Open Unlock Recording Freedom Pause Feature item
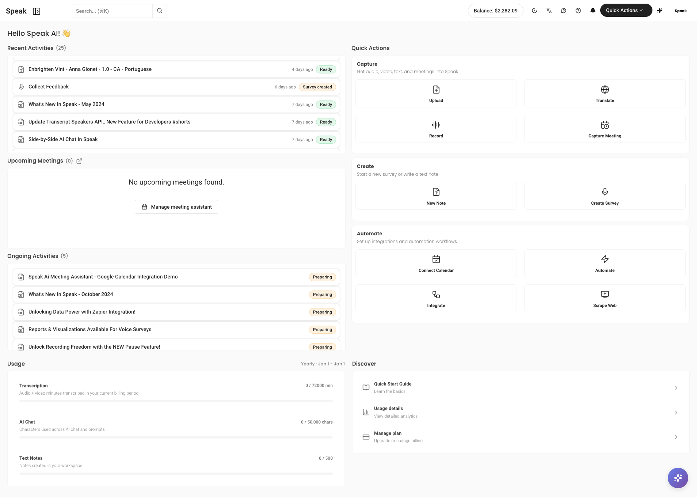The image size is (697, 497). coord(176,345)
